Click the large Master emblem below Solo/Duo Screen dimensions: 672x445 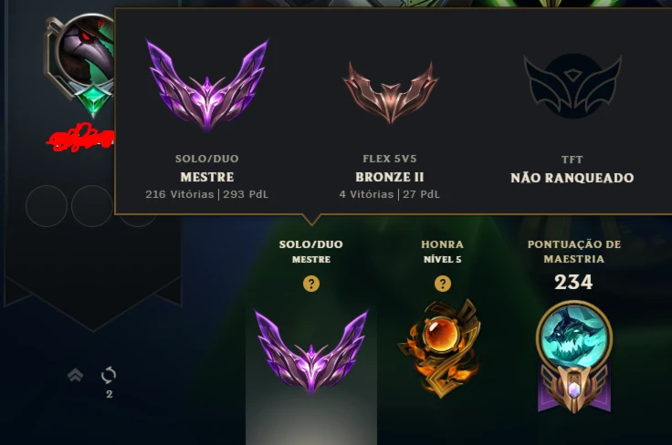(311, 352)
